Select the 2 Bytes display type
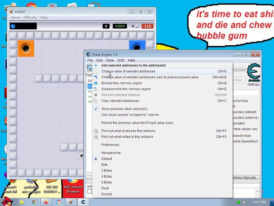Screen dimensions: 274x206 tap(106, 171)
